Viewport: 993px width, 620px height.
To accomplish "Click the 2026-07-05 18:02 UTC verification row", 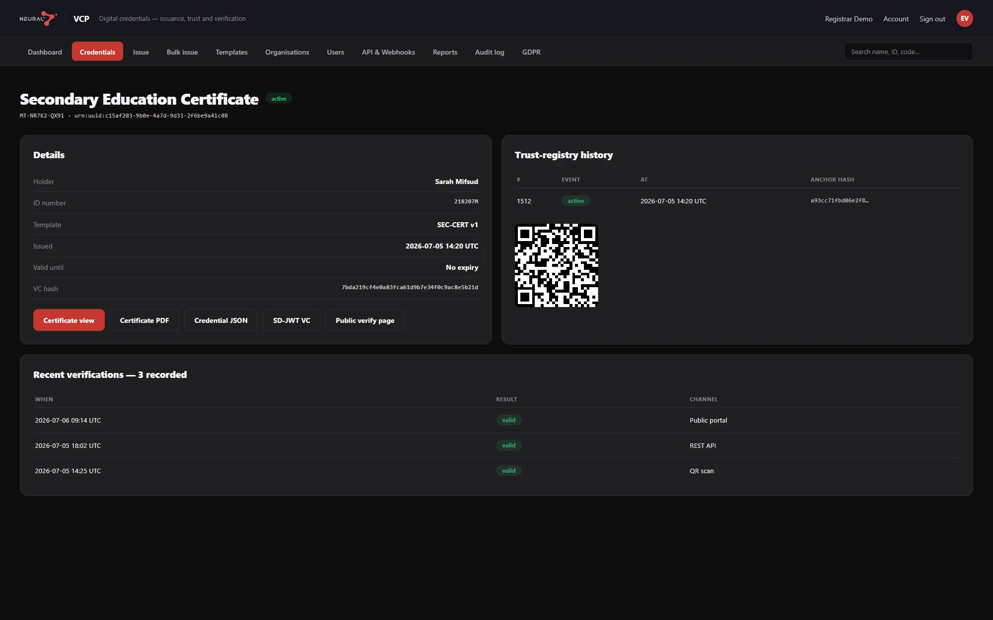I will (496, 445).
